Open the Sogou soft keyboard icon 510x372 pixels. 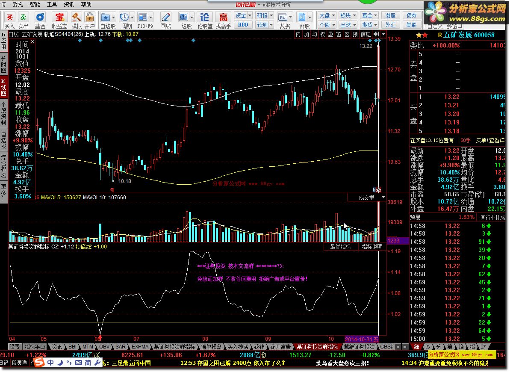tap(78, 363)
